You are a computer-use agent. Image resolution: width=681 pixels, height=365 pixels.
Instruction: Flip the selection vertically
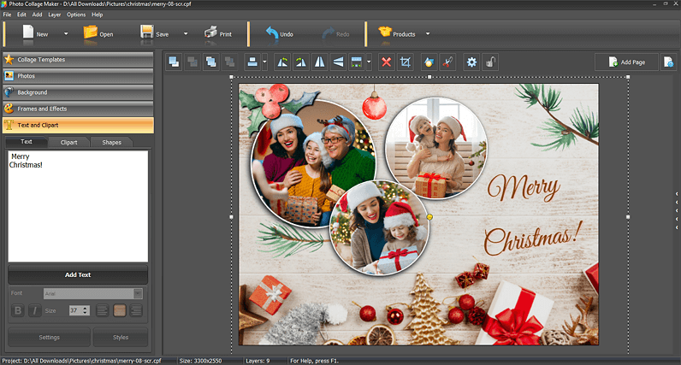(x=338, y=62)
